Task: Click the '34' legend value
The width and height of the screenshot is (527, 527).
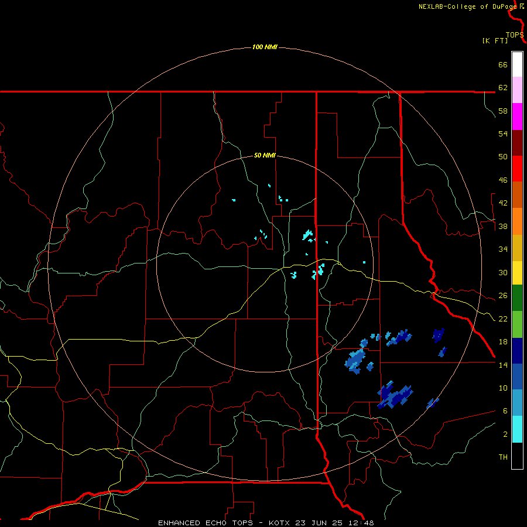Action: 503,249
